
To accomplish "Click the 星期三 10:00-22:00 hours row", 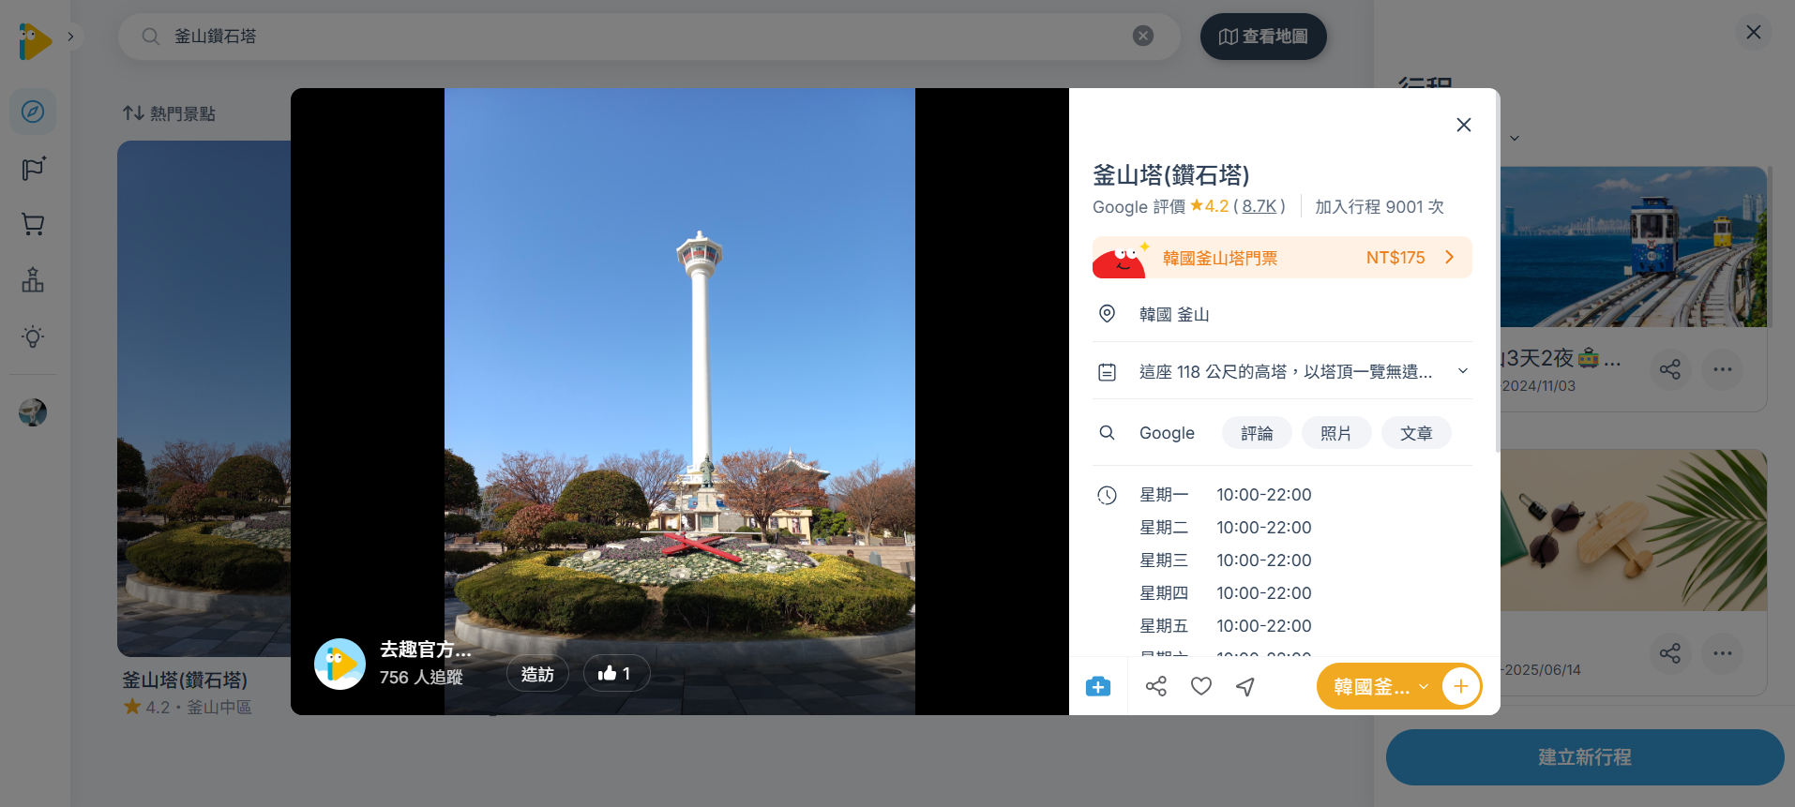I will click(x=1226, y=560).
